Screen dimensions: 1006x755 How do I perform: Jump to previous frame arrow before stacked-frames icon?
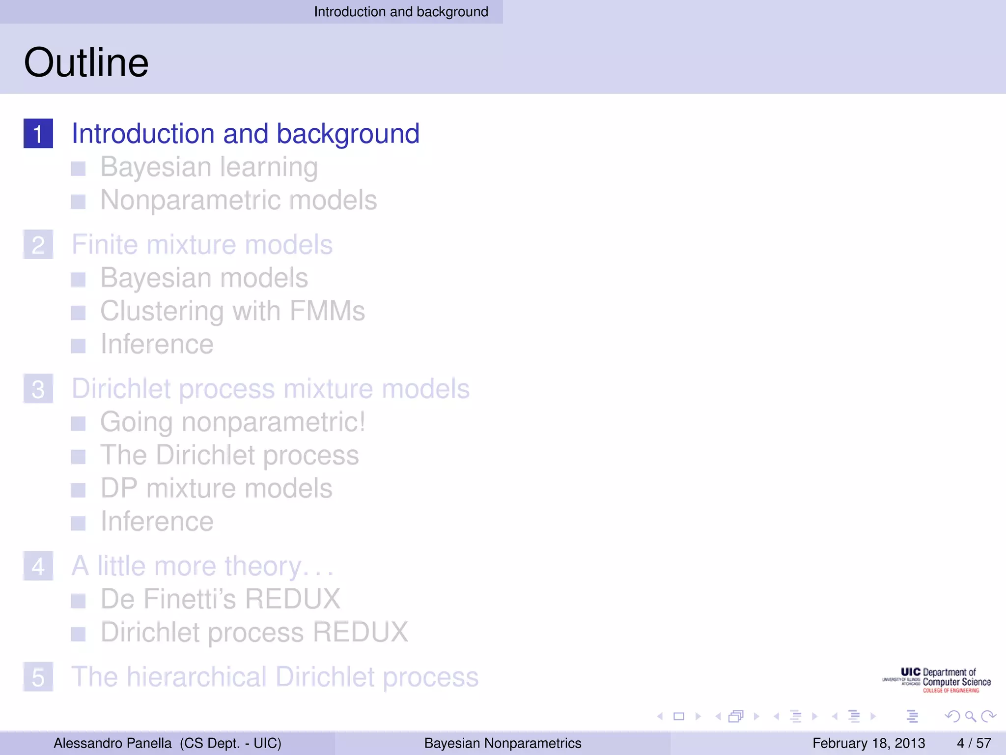(x=718, y=716)
